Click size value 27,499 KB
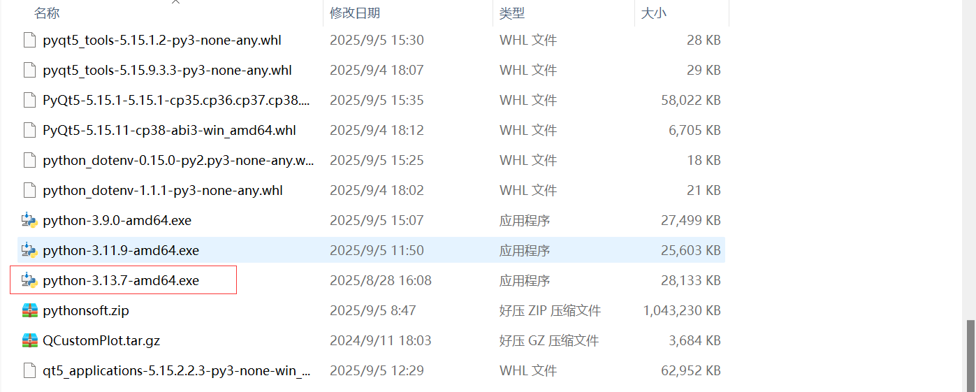This screenshot has width=976, height=392. pyautogui.click(x=691, y=220)
